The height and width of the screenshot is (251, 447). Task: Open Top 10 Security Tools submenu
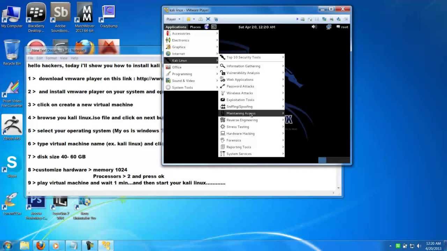point(252,57)
